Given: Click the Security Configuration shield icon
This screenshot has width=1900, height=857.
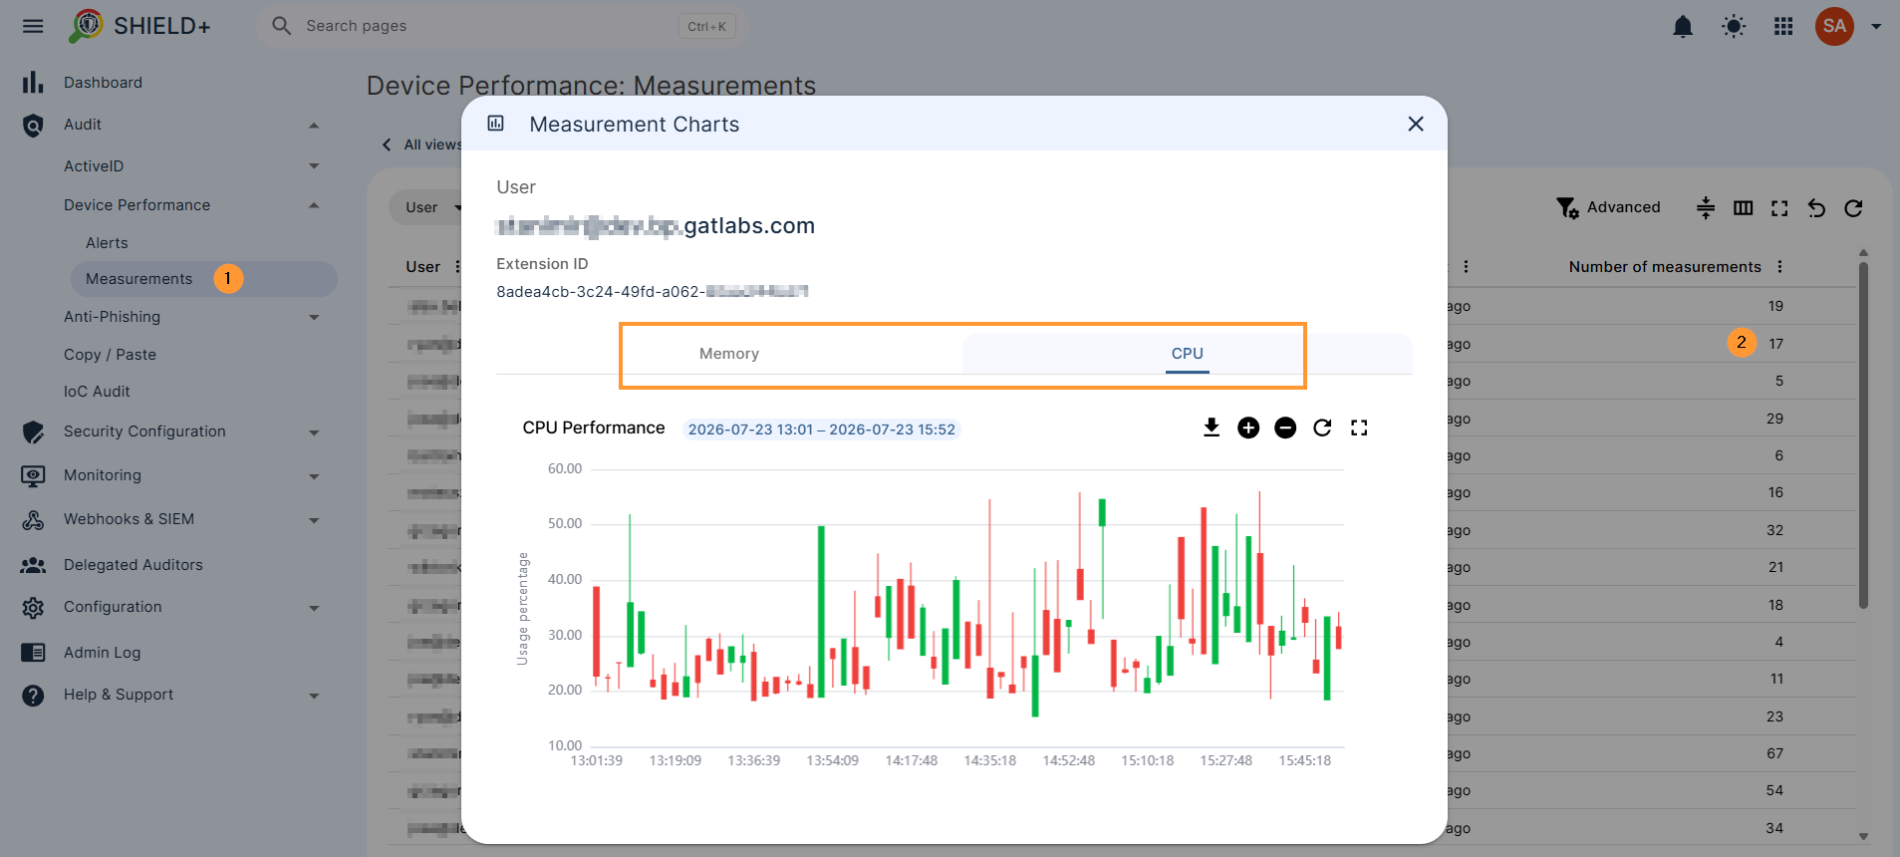Looking at the screenshot, I should (x=33, y=432).
